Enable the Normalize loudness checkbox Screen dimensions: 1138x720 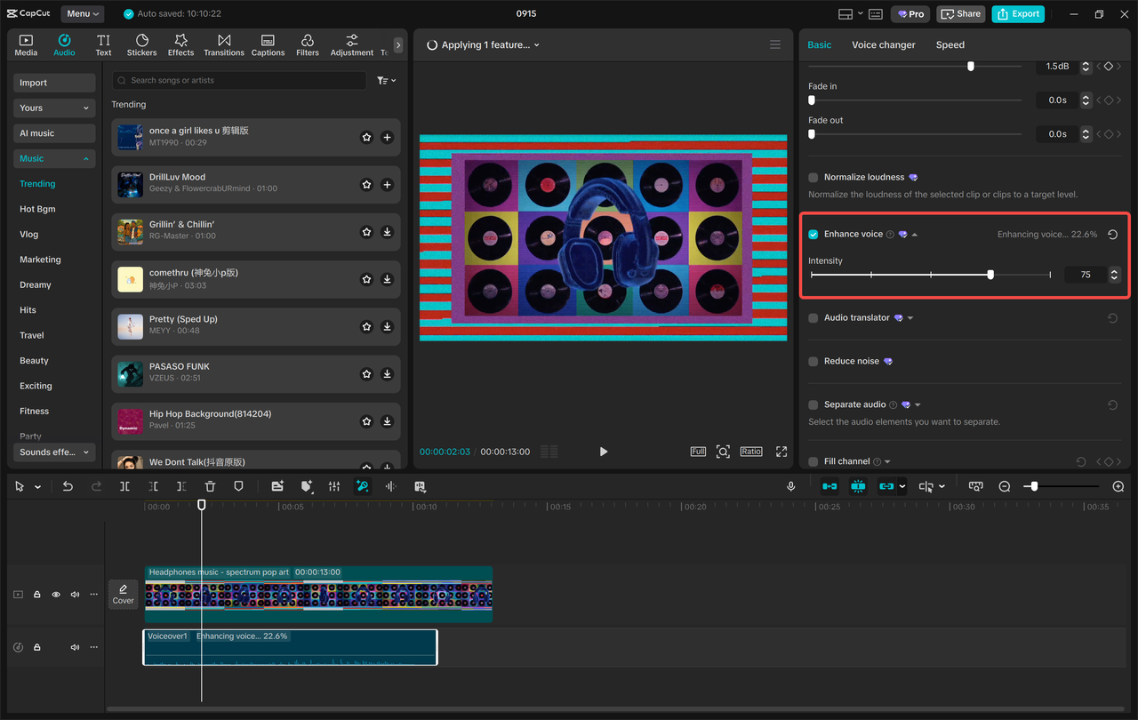(x=813, y=178)
